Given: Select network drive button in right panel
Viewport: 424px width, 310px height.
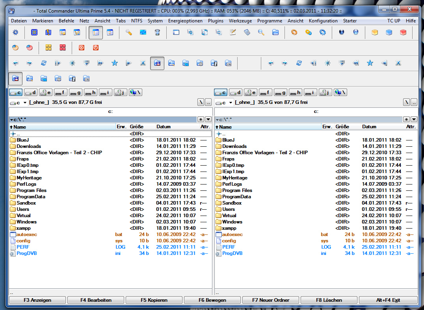Looking at the screenshot, I should [340, 92].
